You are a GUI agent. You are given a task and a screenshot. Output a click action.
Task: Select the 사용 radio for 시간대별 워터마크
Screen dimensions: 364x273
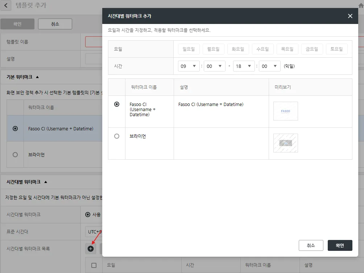[88, 215]
